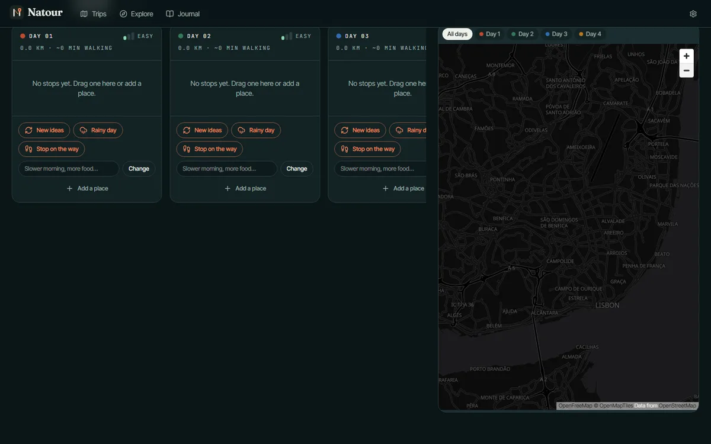
Task: Click the refresh icon in Day 01 New ideas
Action: pyautogui.click(x=28, y=130)
